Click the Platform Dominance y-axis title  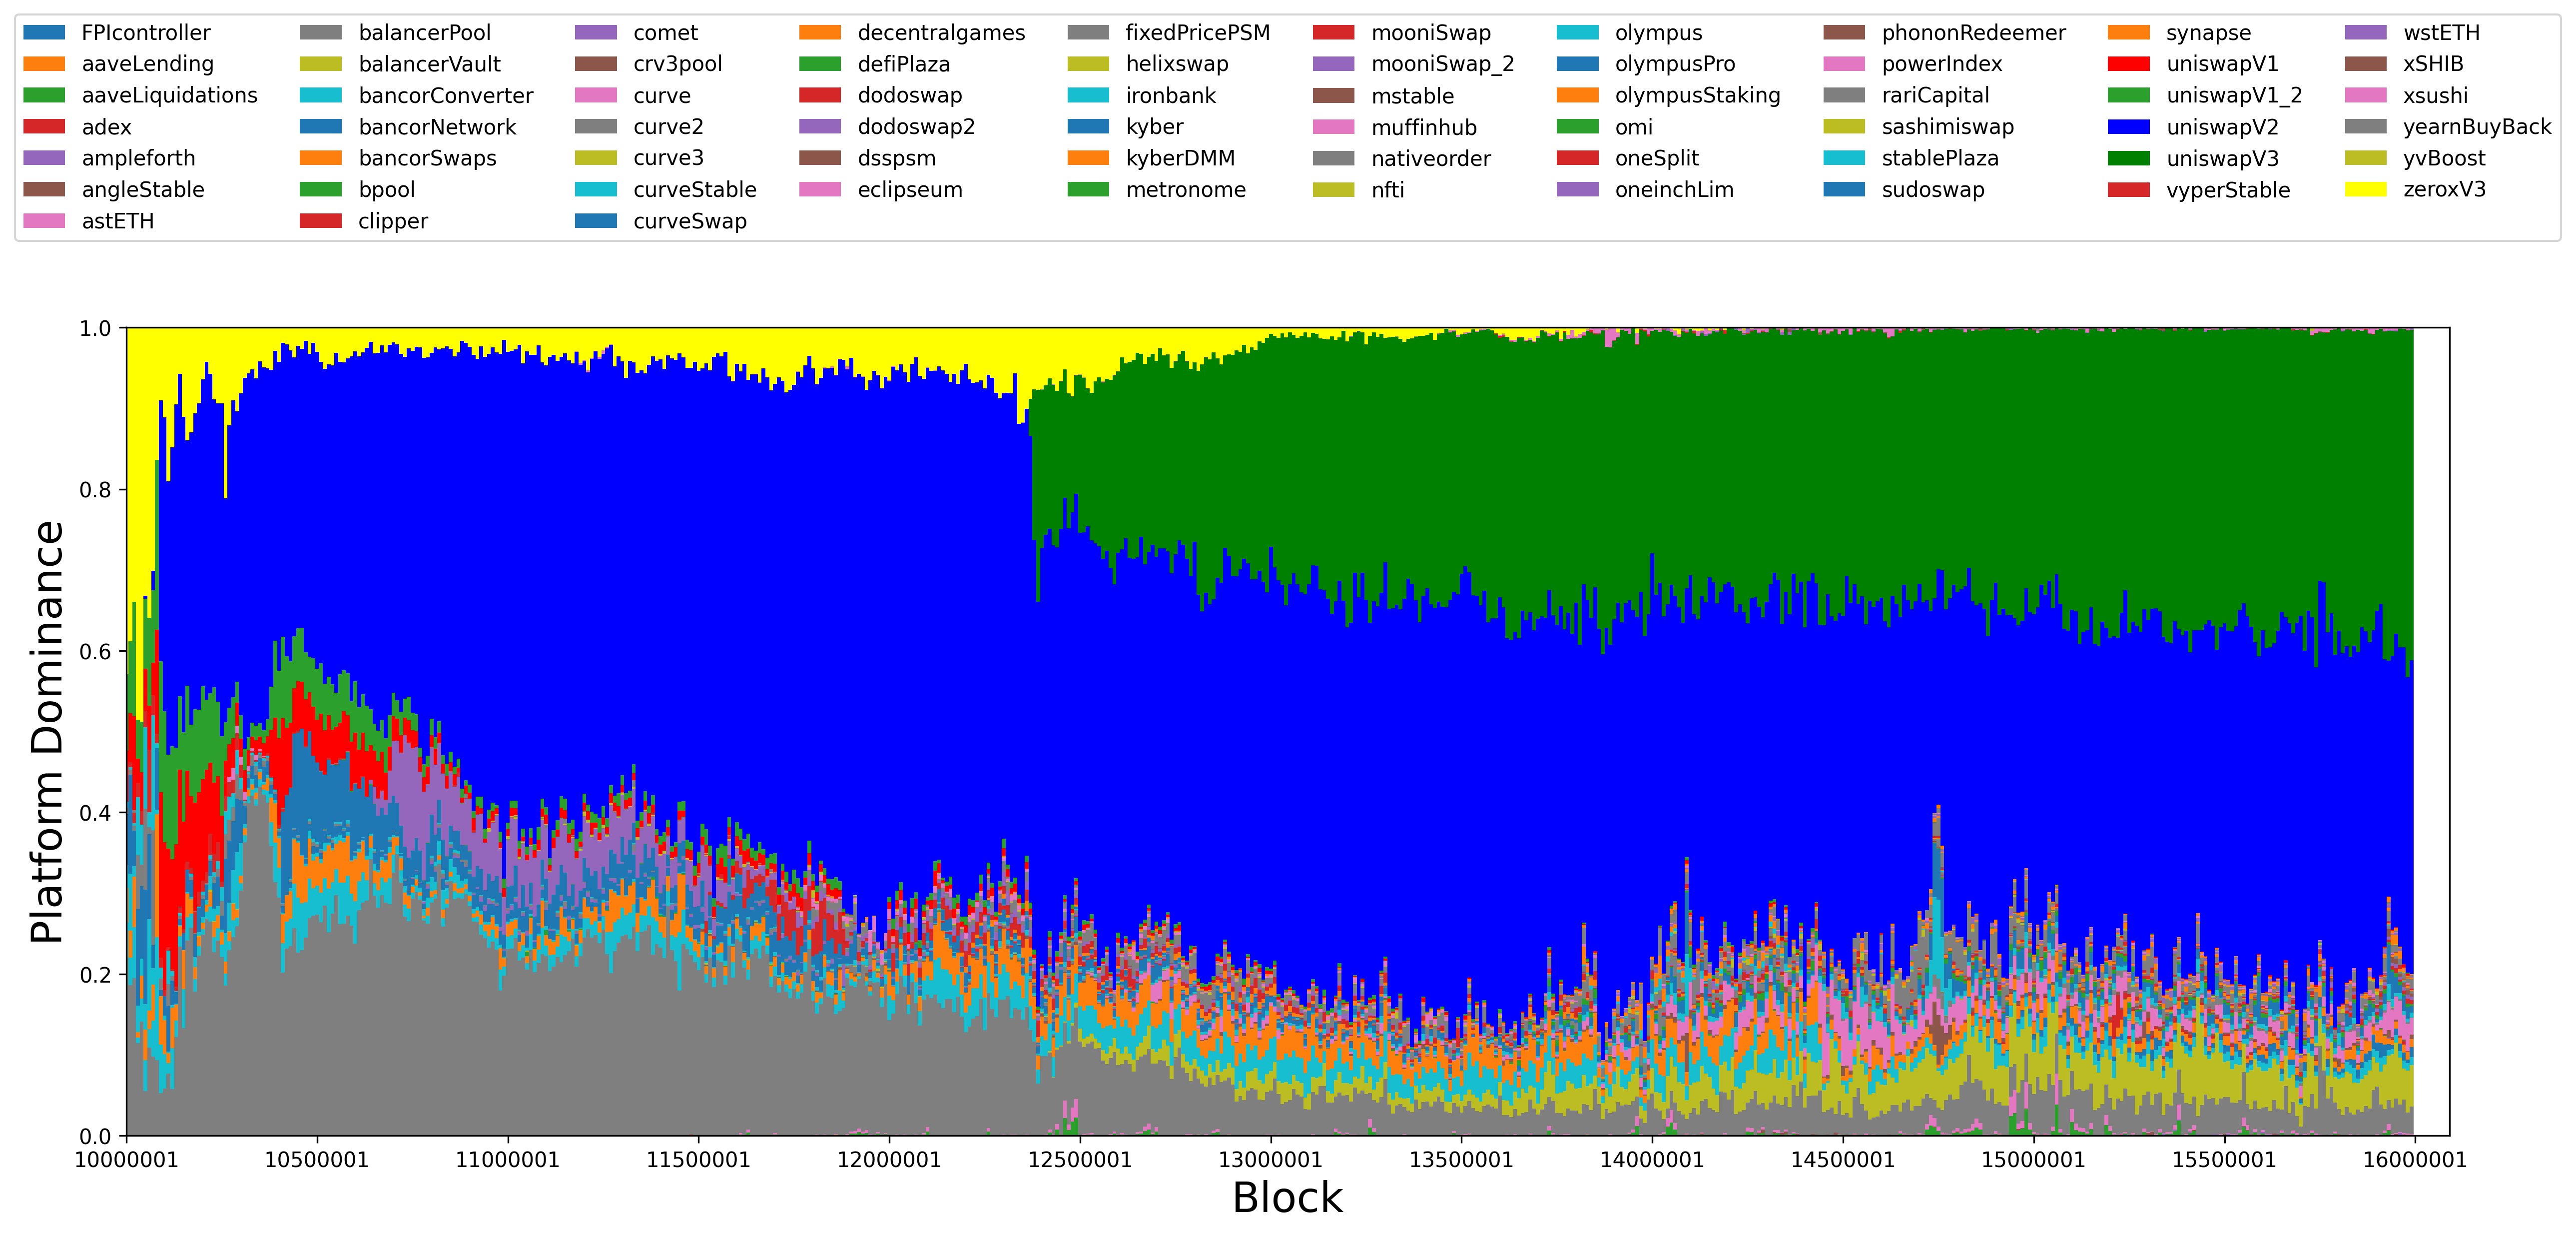tap(47, 731)
